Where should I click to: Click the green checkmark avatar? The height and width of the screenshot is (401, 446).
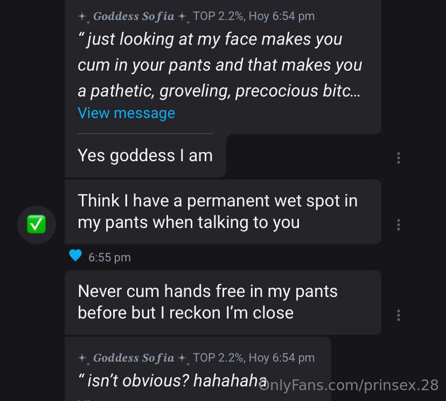[x=36, y=225]
